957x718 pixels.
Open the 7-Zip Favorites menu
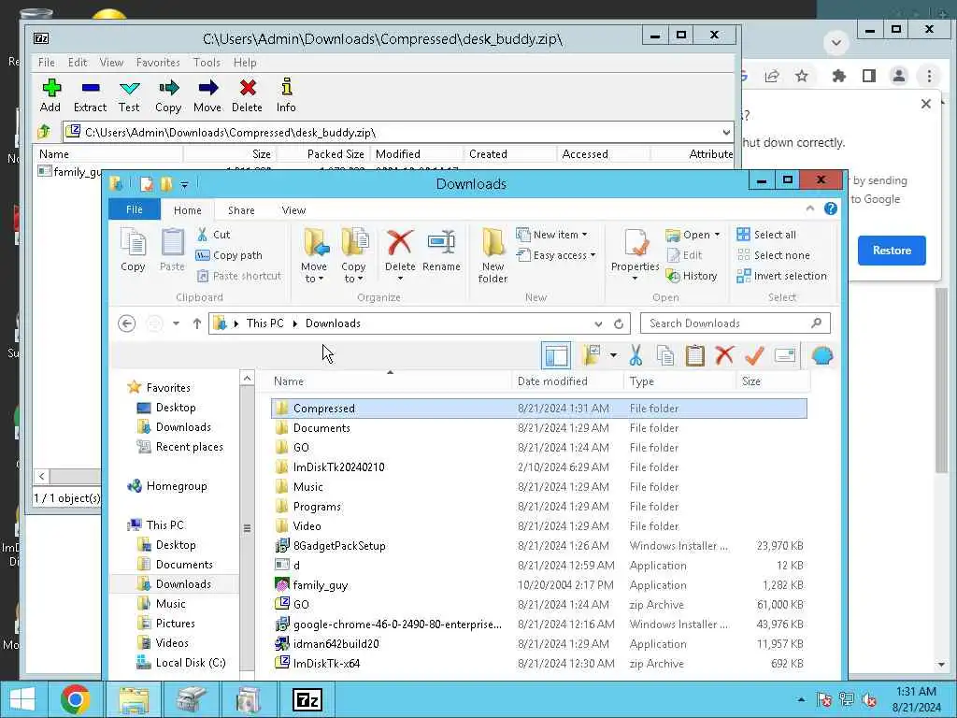click(x=158, y=63)
